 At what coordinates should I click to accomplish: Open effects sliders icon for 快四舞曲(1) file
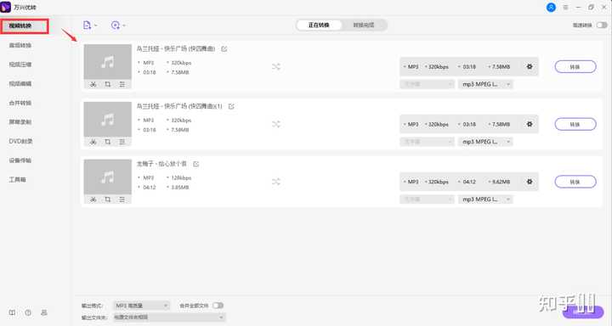pyautogui.click(x=122, y=142)
